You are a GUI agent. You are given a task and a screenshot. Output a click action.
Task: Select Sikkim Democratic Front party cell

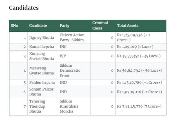tap(70, 71)
